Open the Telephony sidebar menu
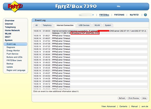This screenshot has width=151, height=109. (10, 27)
